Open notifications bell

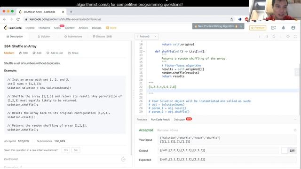coord(283,28)
